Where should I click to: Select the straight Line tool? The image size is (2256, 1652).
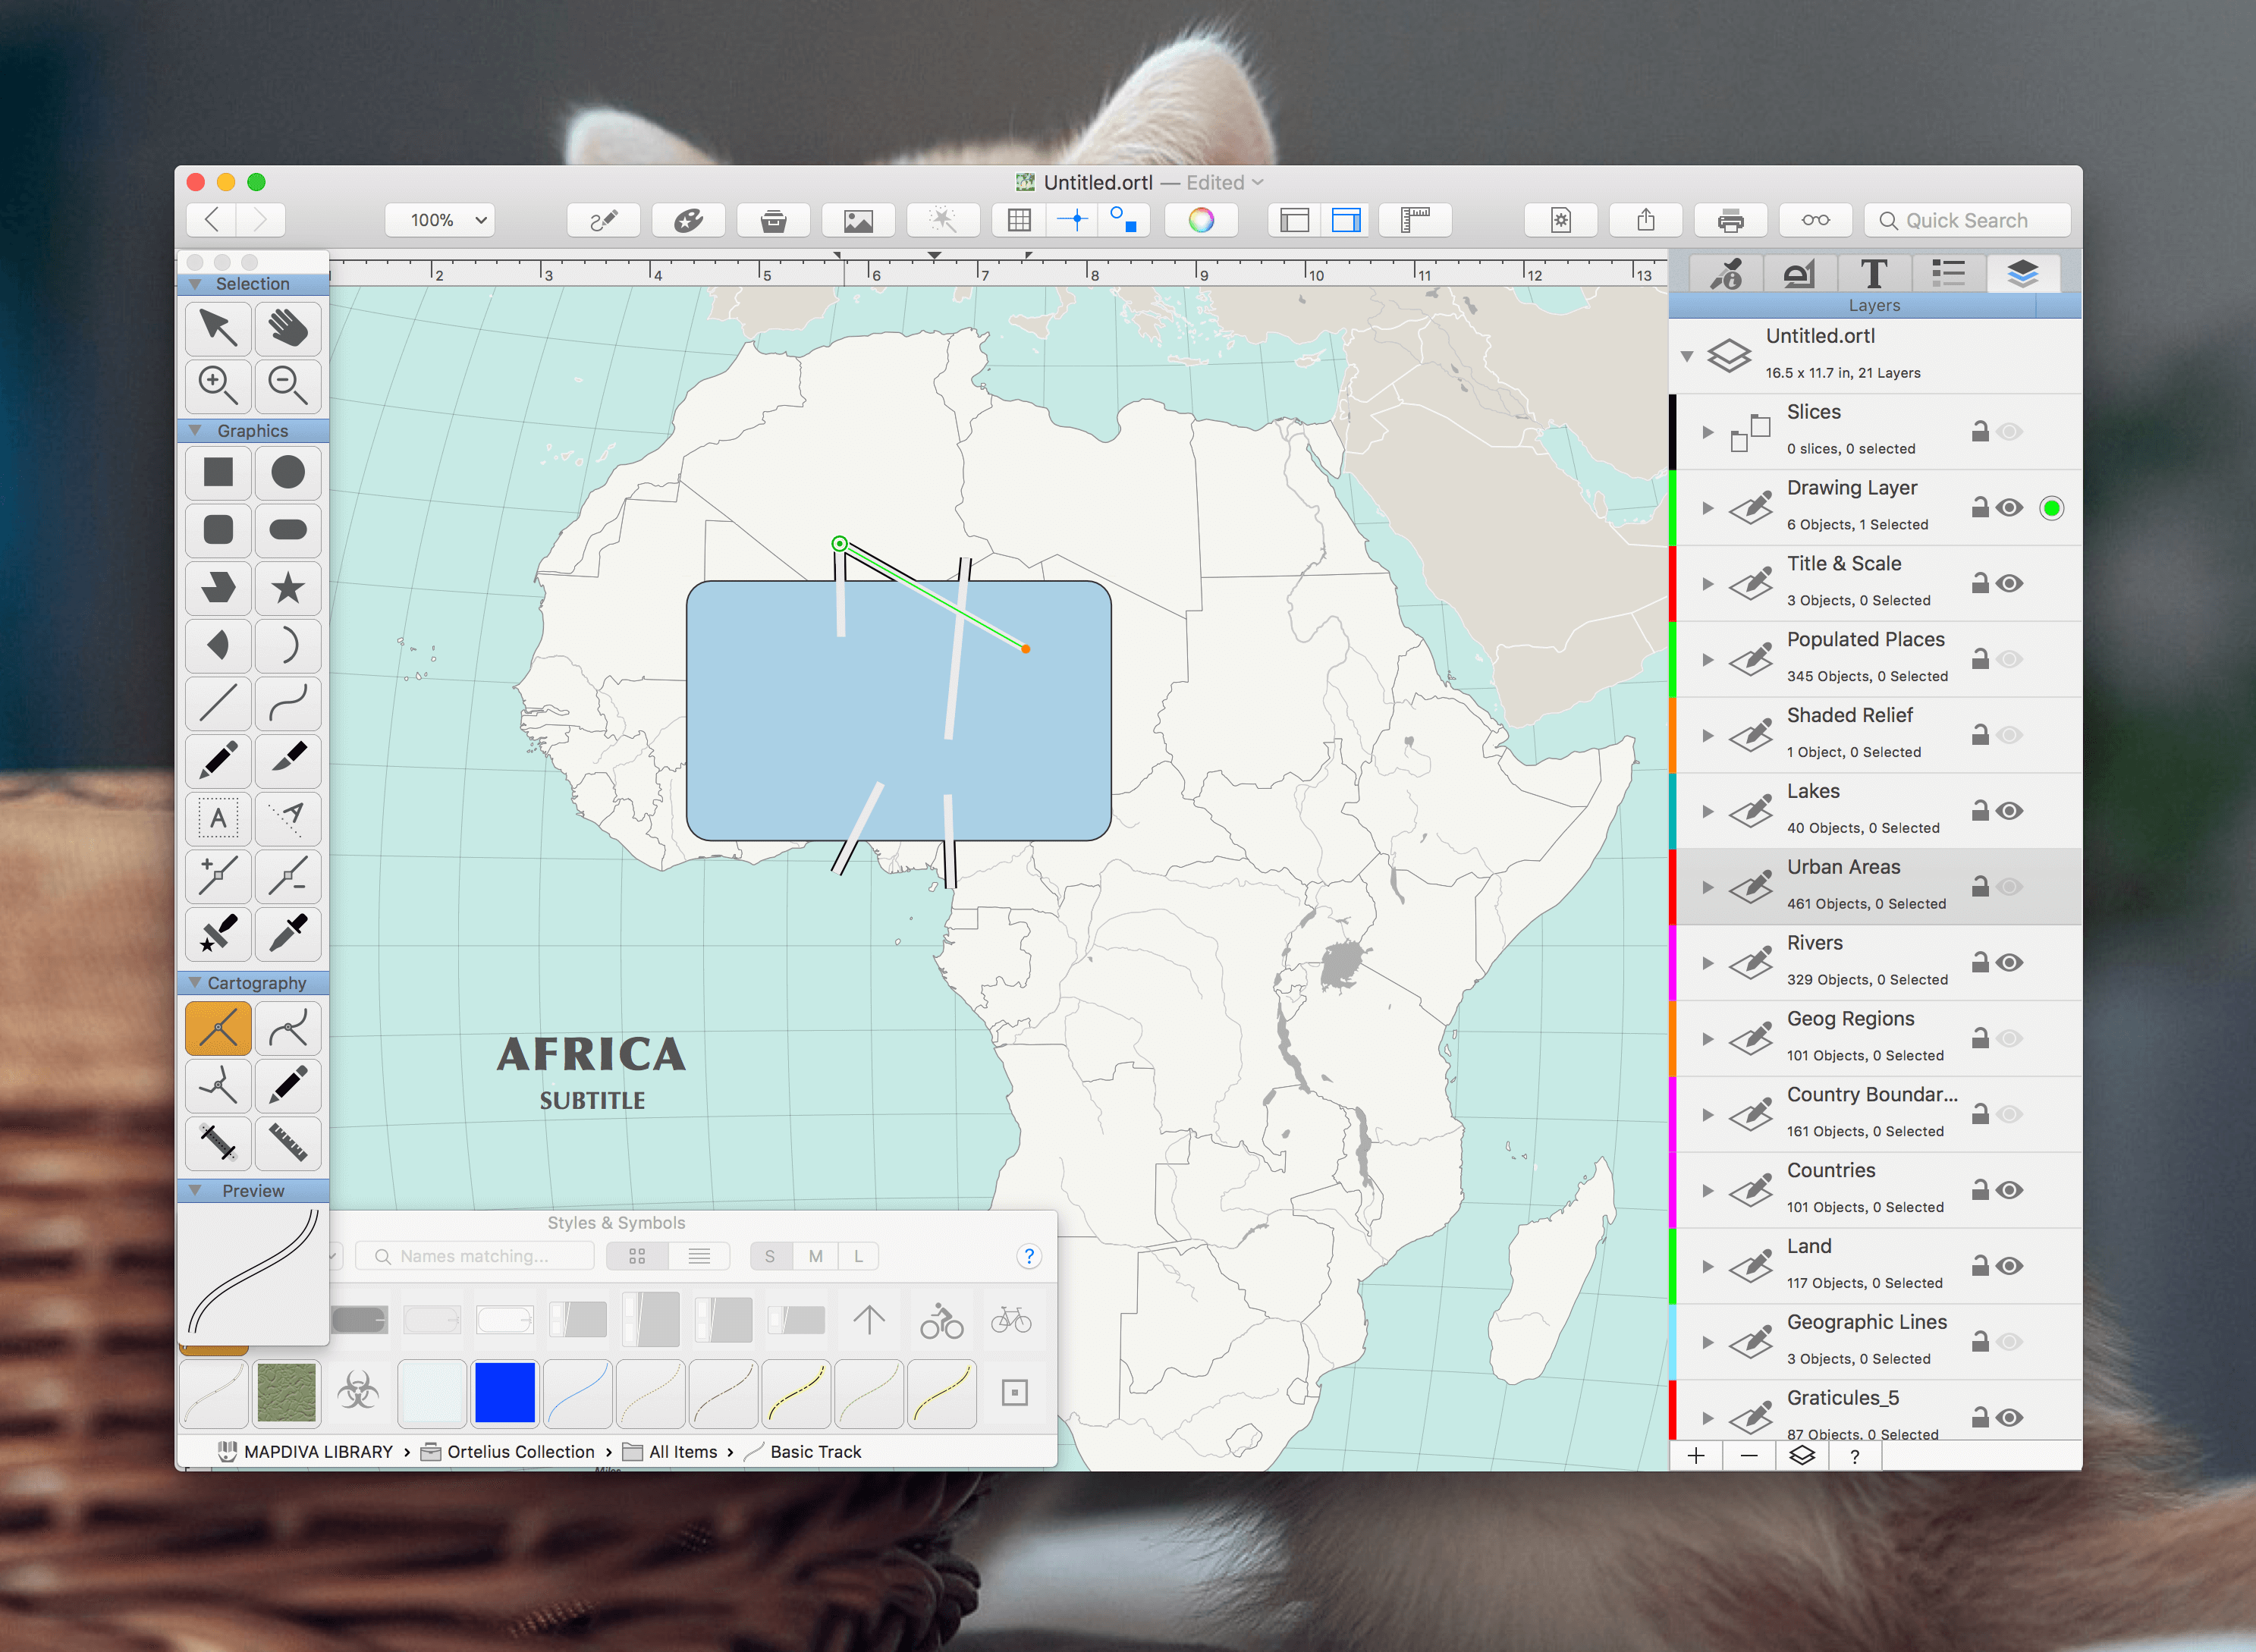pyautogui.click(x=218, y=703)
